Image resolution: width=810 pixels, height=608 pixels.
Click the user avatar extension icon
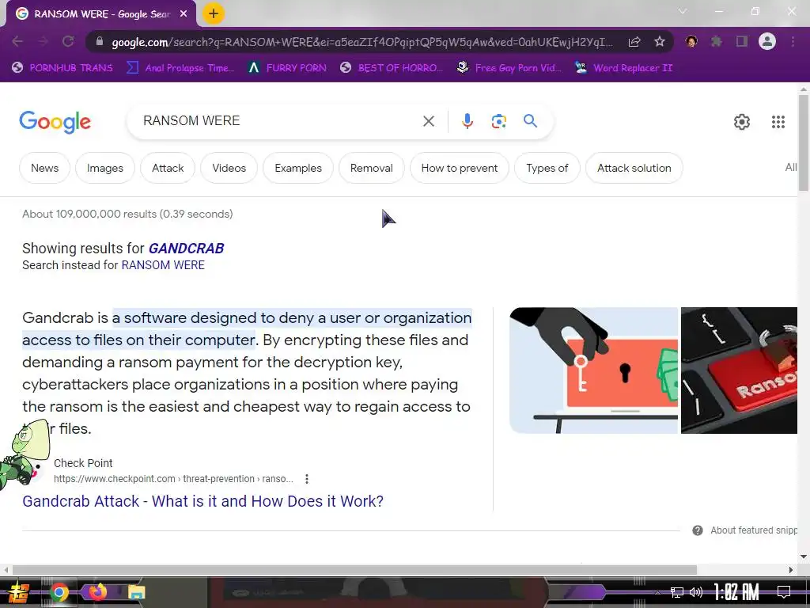(x=691, y=41)
